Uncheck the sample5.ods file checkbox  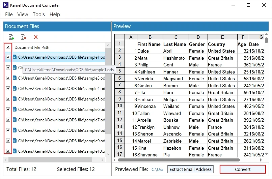(8, 99)
